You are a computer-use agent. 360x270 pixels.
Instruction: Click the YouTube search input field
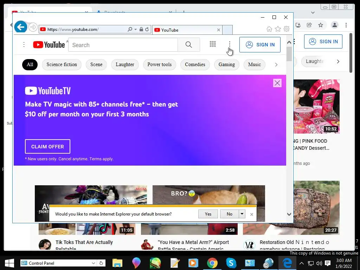(123, 45)
